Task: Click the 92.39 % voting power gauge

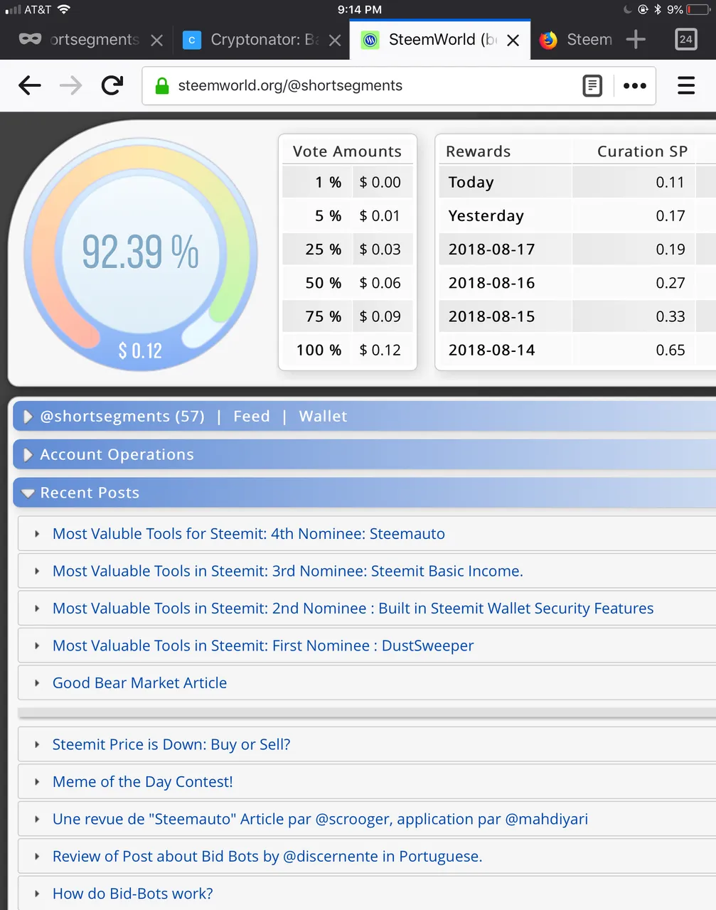Action: click(x=141, y=252)
